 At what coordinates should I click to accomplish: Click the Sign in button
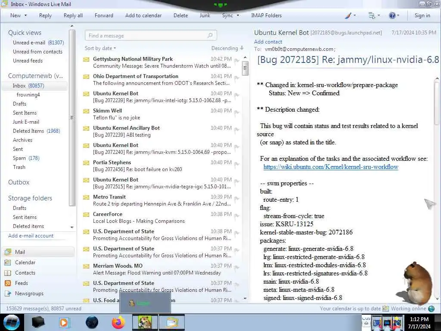pos(422,16)
